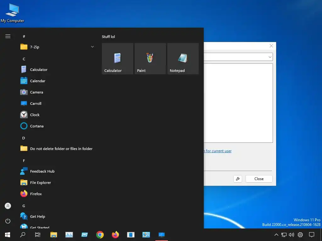Launch Firefox from the taskbar

[x=115, y=235]
